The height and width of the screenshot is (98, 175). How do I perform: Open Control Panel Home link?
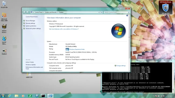31,17
